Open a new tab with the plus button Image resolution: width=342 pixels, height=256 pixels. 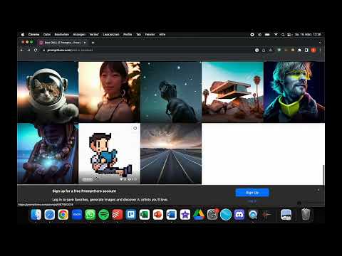point(93,43)
